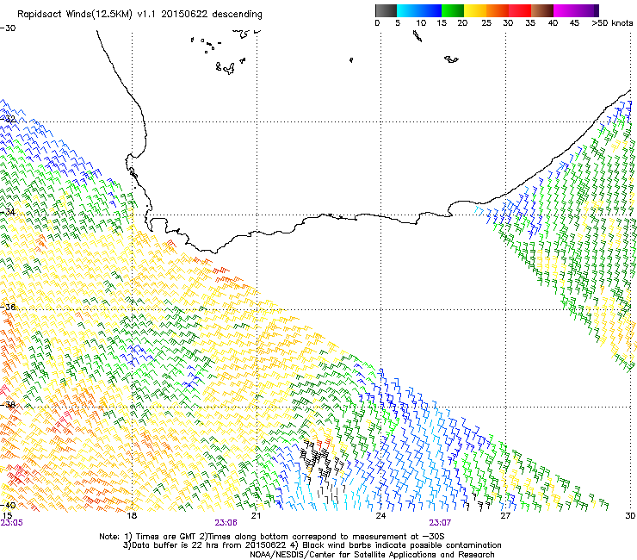
Task: Click the 'Data buffer is 22 hrs' note line
Action: pos(312,545)
